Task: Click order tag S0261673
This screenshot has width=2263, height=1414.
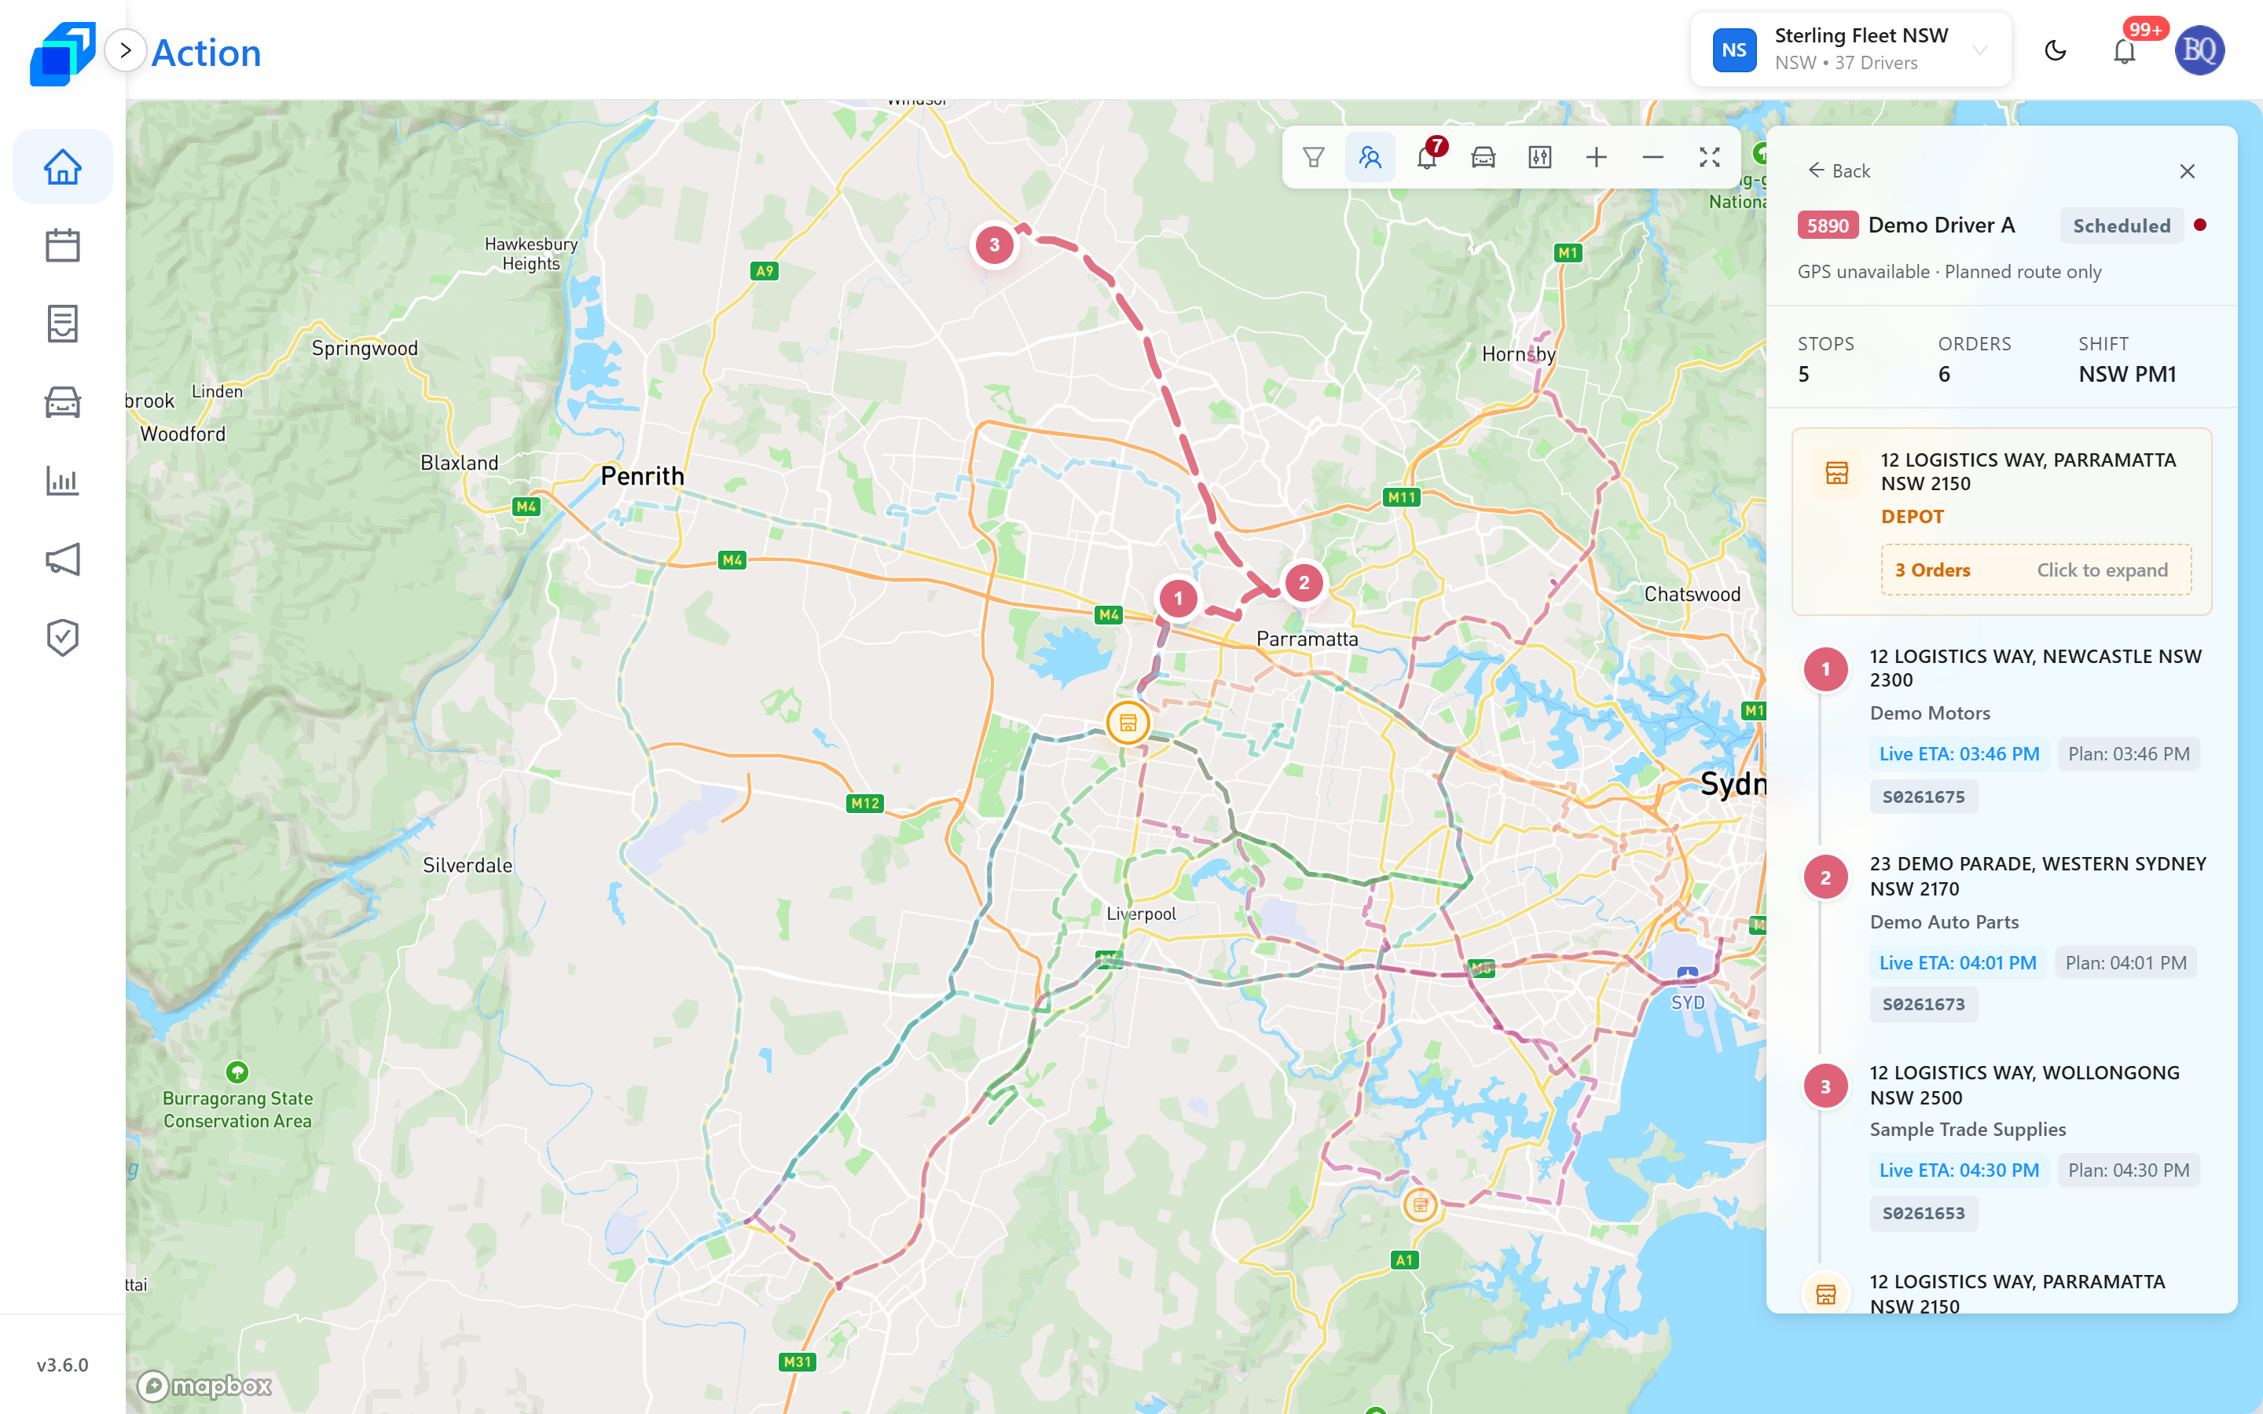Action: tap(1924, 1005)
